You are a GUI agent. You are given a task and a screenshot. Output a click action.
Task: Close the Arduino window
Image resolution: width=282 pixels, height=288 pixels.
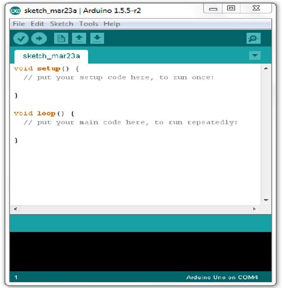point(256,8)
